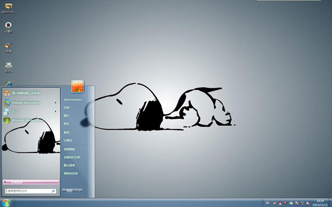The width and height of the screenshot is (332, 207).
Task: Launch Windows Media Center
Action: pyautogui.click(x=27, y=120)
